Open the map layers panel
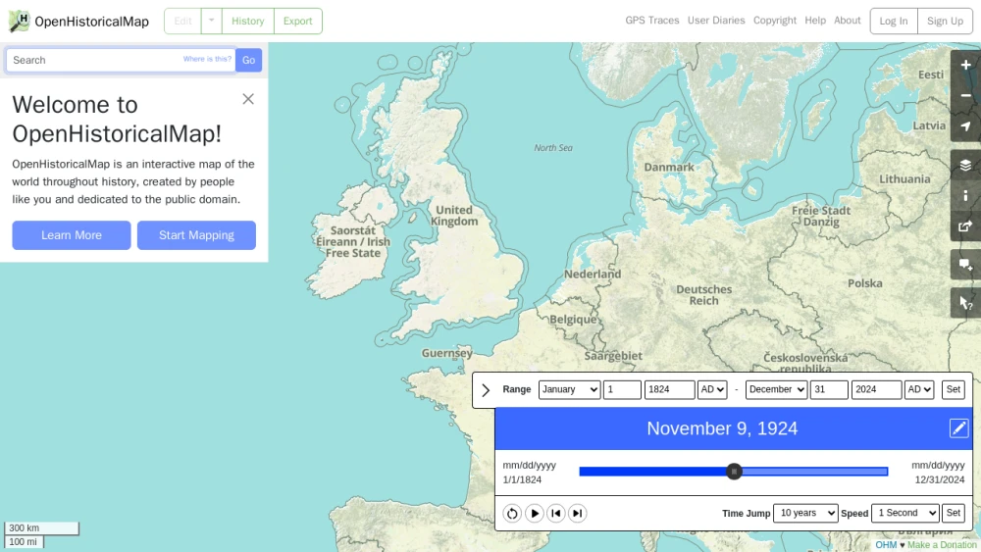Viewport: 981px width, 552px height. 965,165
